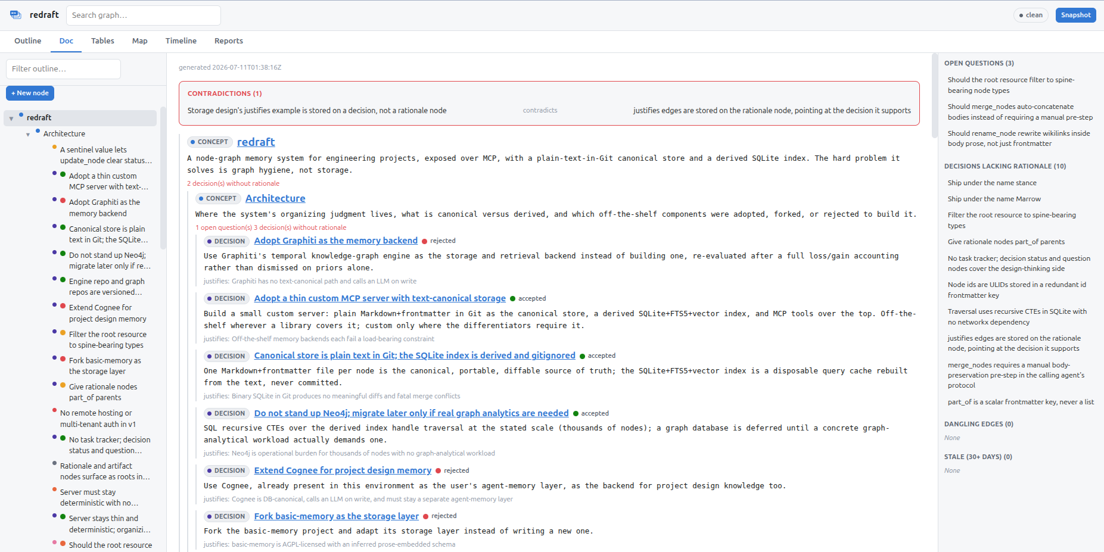Click 'No task tracker; decision status' in right panel

click(1019, 263)
